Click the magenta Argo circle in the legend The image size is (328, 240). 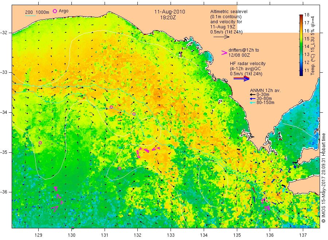(x=55, y=11)
